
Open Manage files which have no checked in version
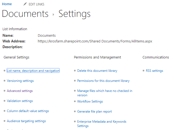click(x=105, y=93)
